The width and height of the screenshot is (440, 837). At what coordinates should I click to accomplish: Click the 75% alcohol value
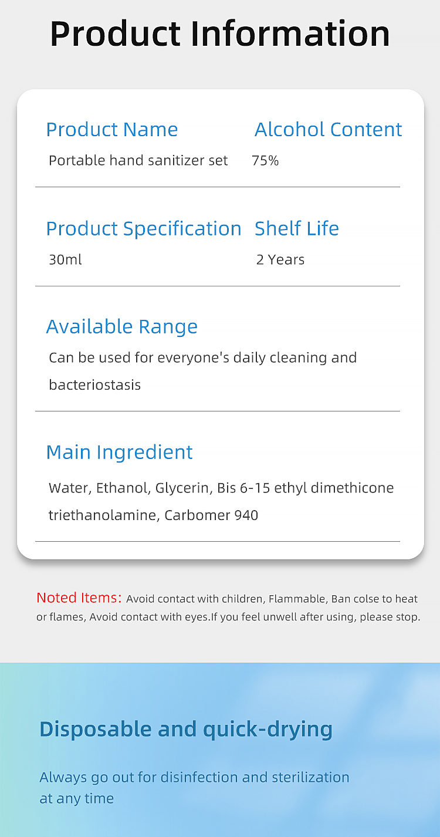[x=265, y=160]
